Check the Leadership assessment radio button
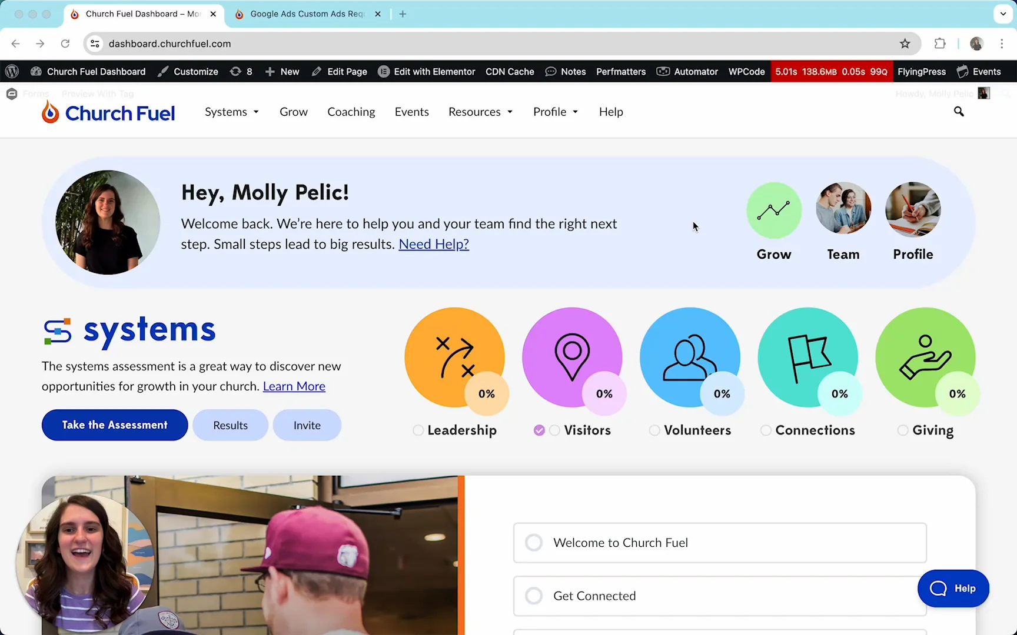The height and width of the screenshot is (635, 1017). point(418,430)
